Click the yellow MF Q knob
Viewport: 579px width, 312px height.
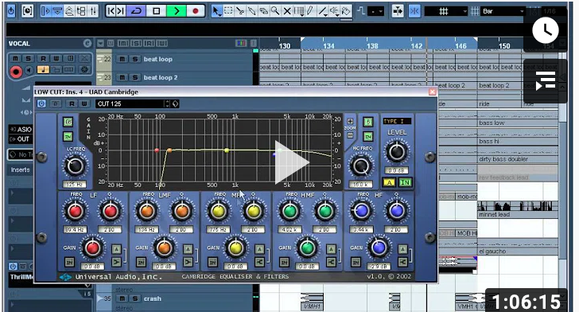coord(253,211)
